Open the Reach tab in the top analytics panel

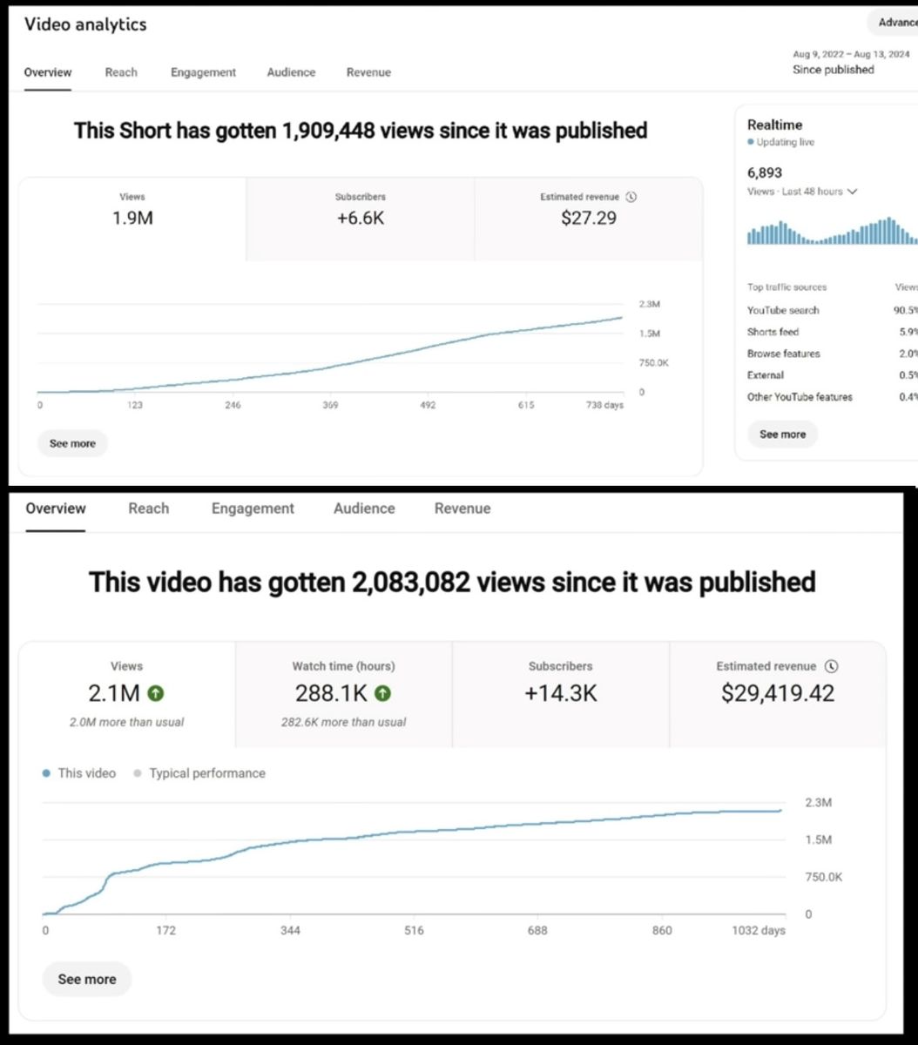121,72
